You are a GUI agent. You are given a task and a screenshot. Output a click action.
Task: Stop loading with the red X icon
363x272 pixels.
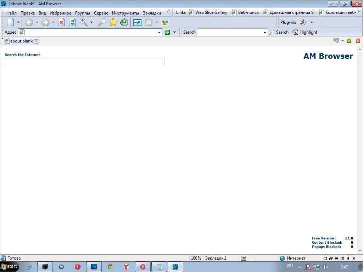click(x=61, y=22)
